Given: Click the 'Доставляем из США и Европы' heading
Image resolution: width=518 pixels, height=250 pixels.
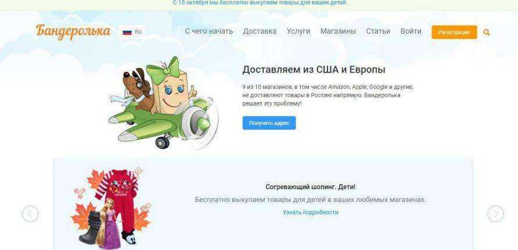Looking at the screenshot, I should [314, 70].
